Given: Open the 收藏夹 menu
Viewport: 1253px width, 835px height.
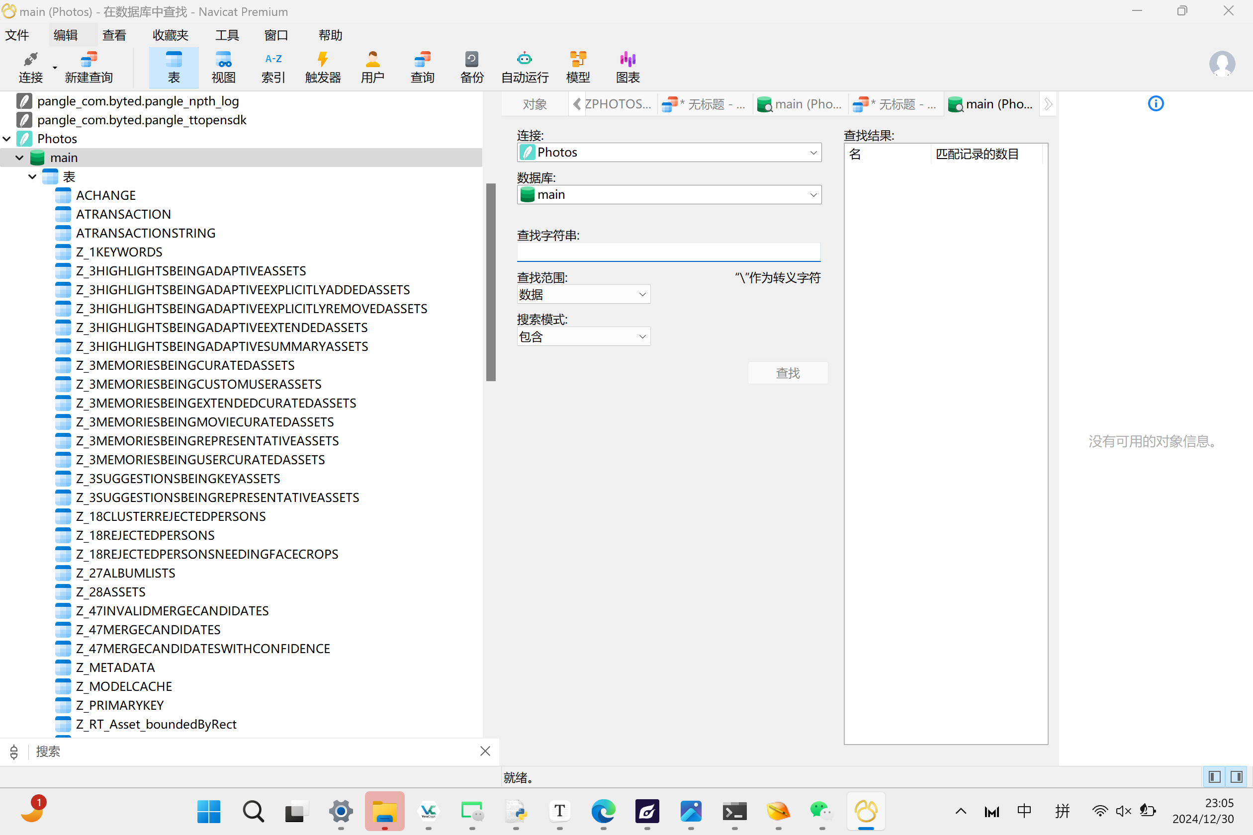Looking at the screenshot, I should click(171, 35).
